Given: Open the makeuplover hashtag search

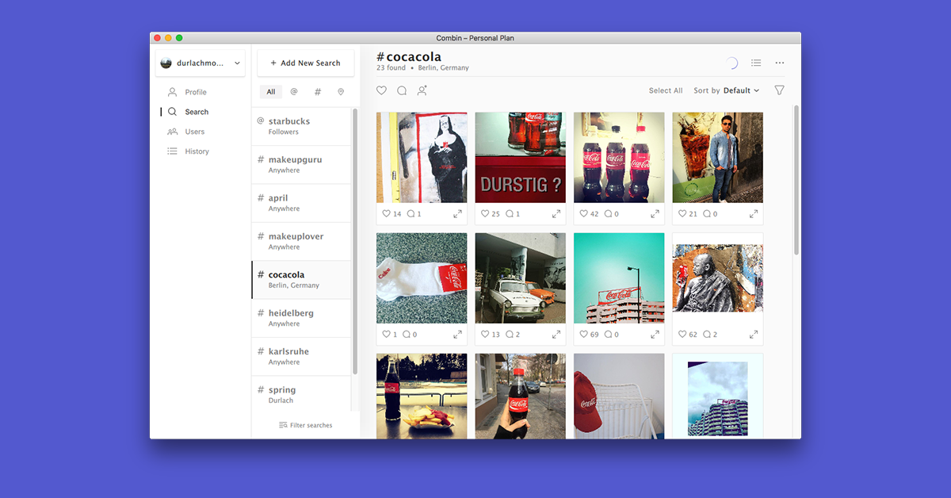Looking at the screenshot, I should click(x=301, y=241).
